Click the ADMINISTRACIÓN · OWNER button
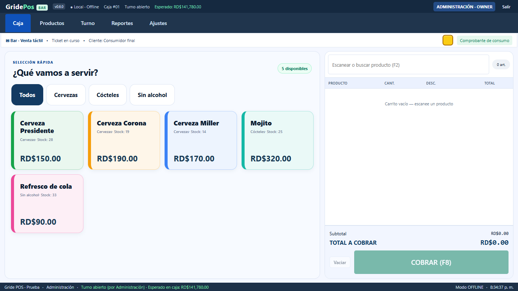Screen dimensions: 518x291 (x=464, y=7)
